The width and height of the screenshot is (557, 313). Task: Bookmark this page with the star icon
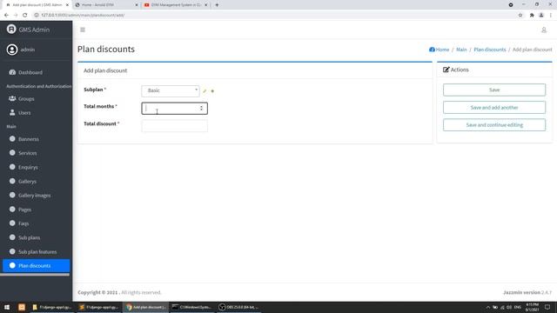point(520,15)
